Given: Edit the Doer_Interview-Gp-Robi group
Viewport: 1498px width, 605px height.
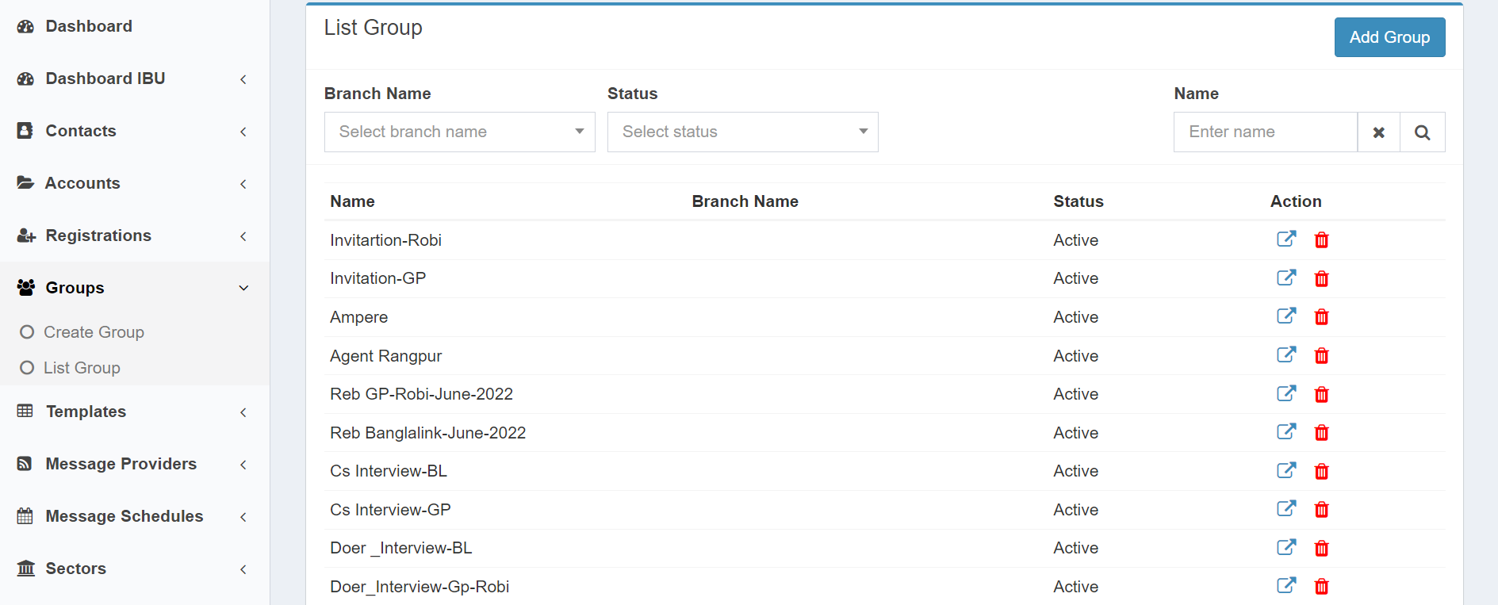Looking at the screenshot, I should coord(1286,585).
